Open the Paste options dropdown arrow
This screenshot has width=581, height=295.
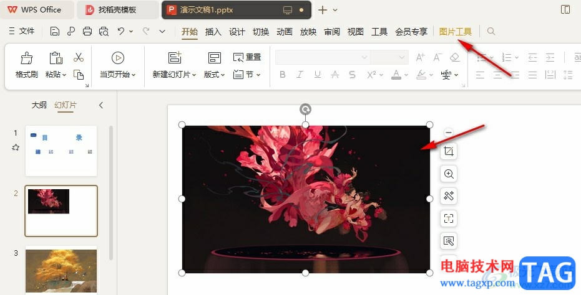pos(64,75)
